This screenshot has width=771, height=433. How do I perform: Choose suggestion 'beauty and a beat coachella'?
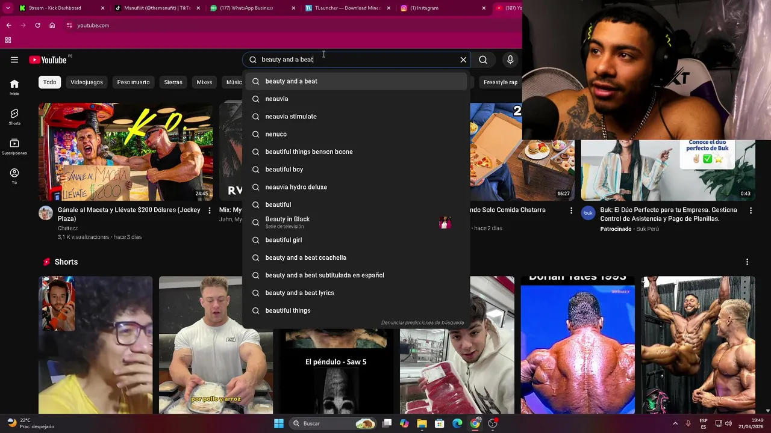pyautogui.click(x=356, y=257)
